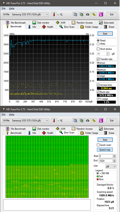The width and height of the screenshot is (120, 212).
Task: Toggle the Transfer rate checkbox
Action: tap(98, 59)
